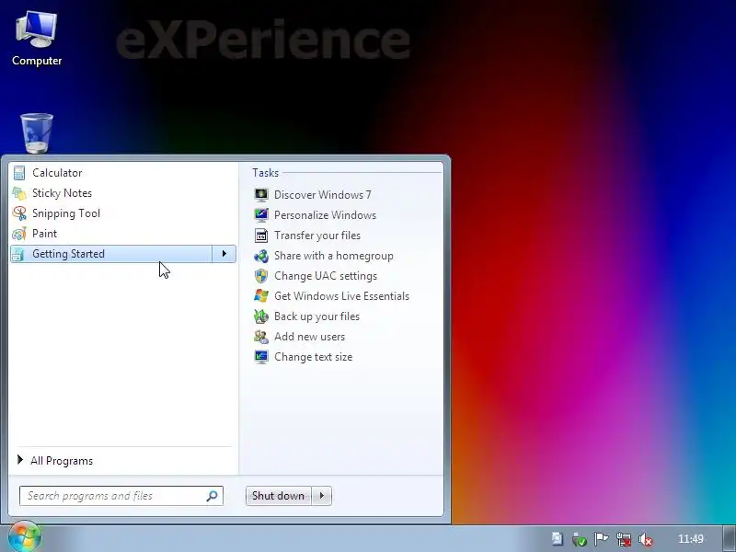Click the Action Center flag tray icon
Image resolution: width=736 pixels, height=552 pixels.
601,539
